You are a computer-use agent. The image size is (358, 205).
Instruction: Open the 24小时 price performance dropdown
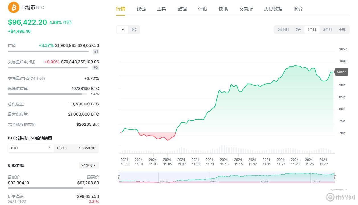tap(89, 165)
